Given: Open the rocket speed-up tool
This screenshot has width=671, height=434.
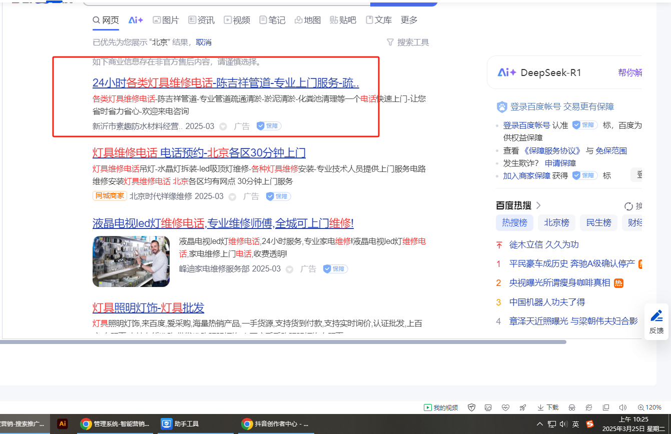Looking at the screenshot, I should [523, 407].
